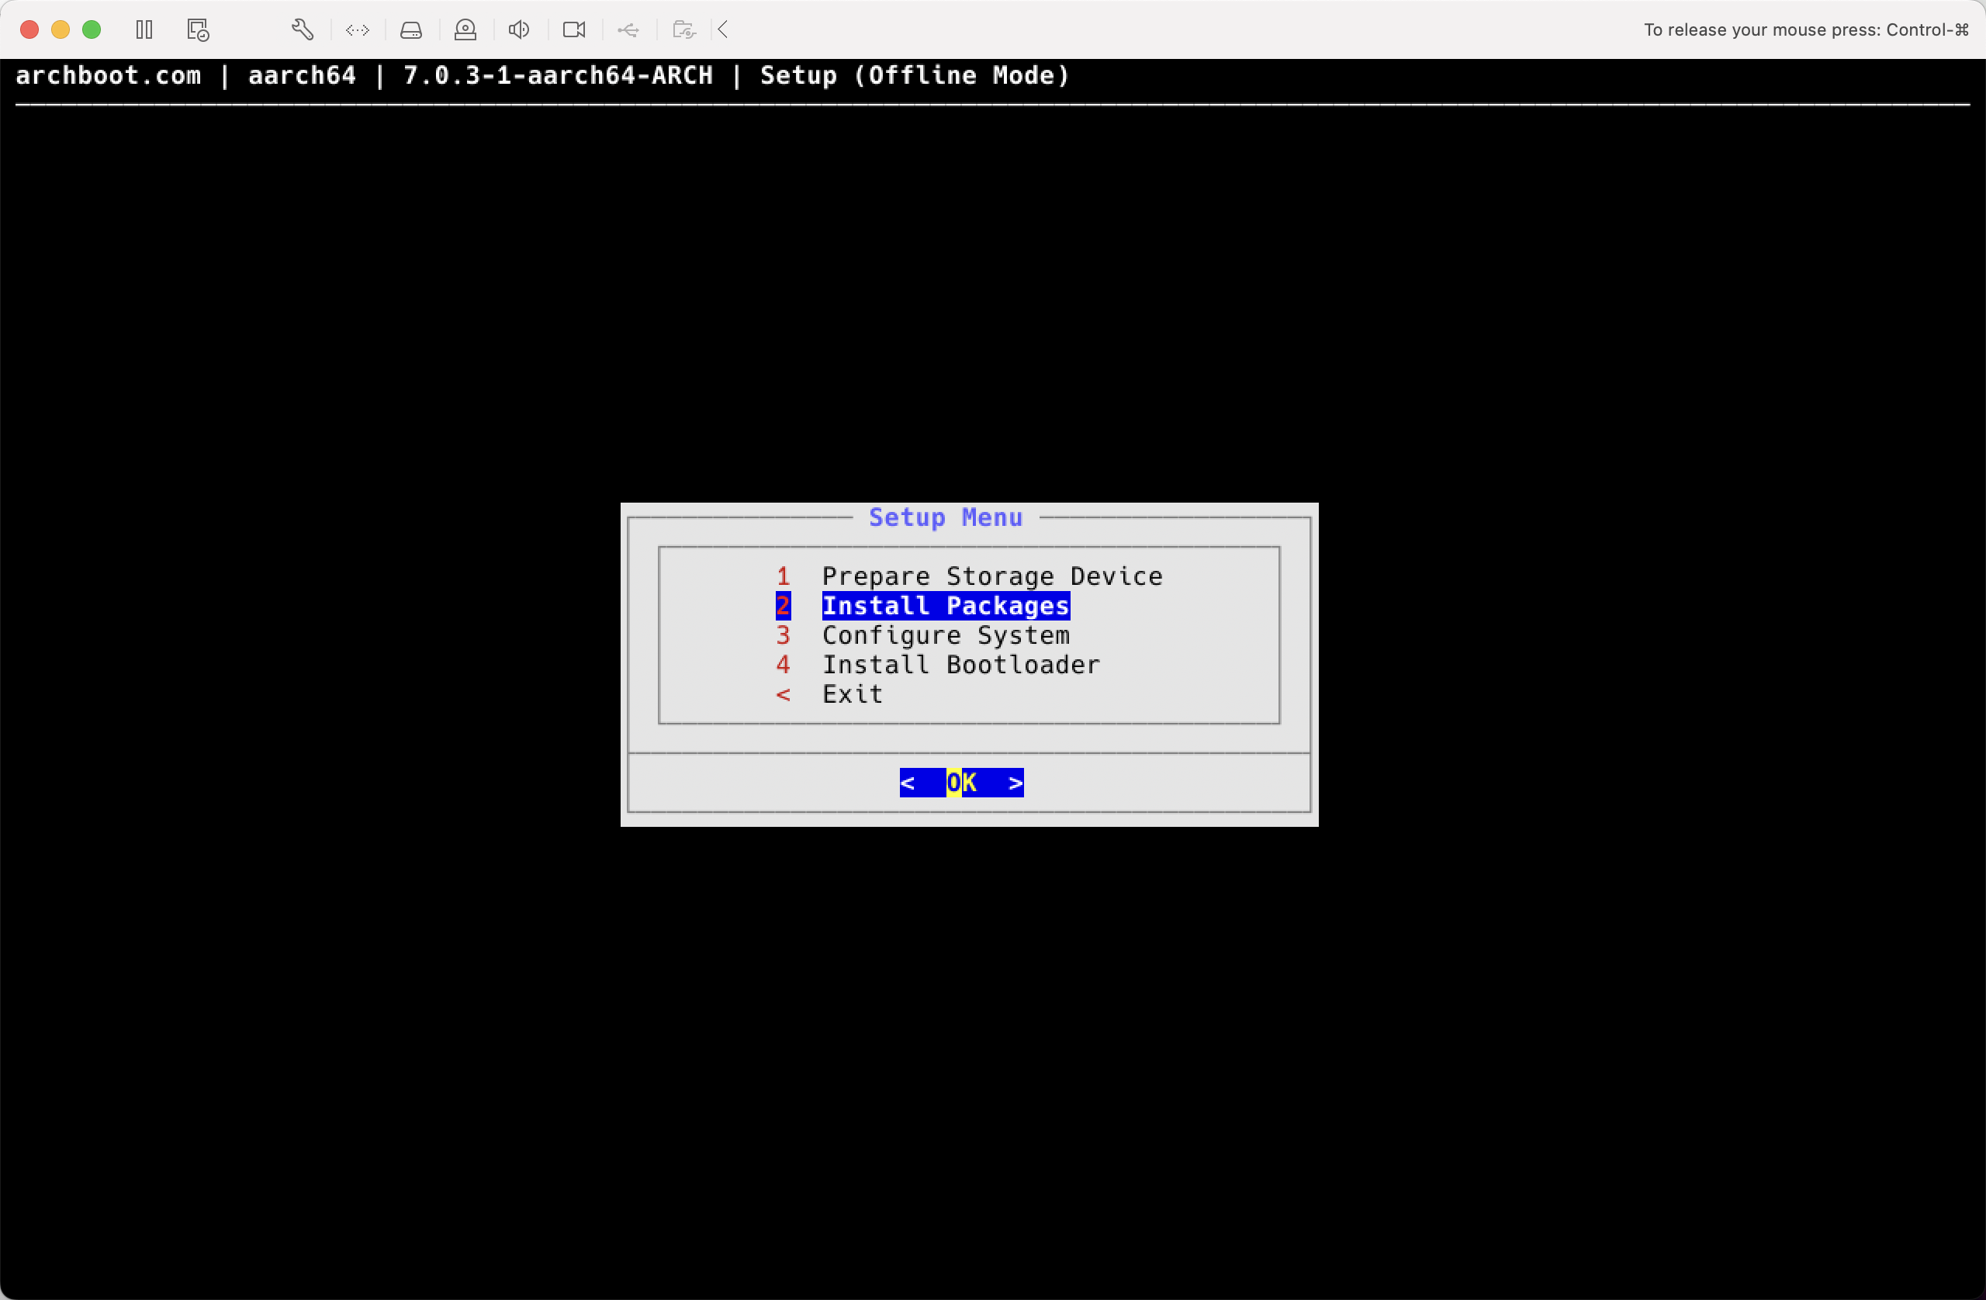The width and height of the screenshot is (1986, 1300).
Task: Click the hard disk drive icon
Action: point(411,30)
